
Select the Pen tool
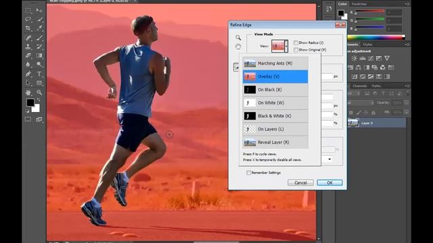28,74
